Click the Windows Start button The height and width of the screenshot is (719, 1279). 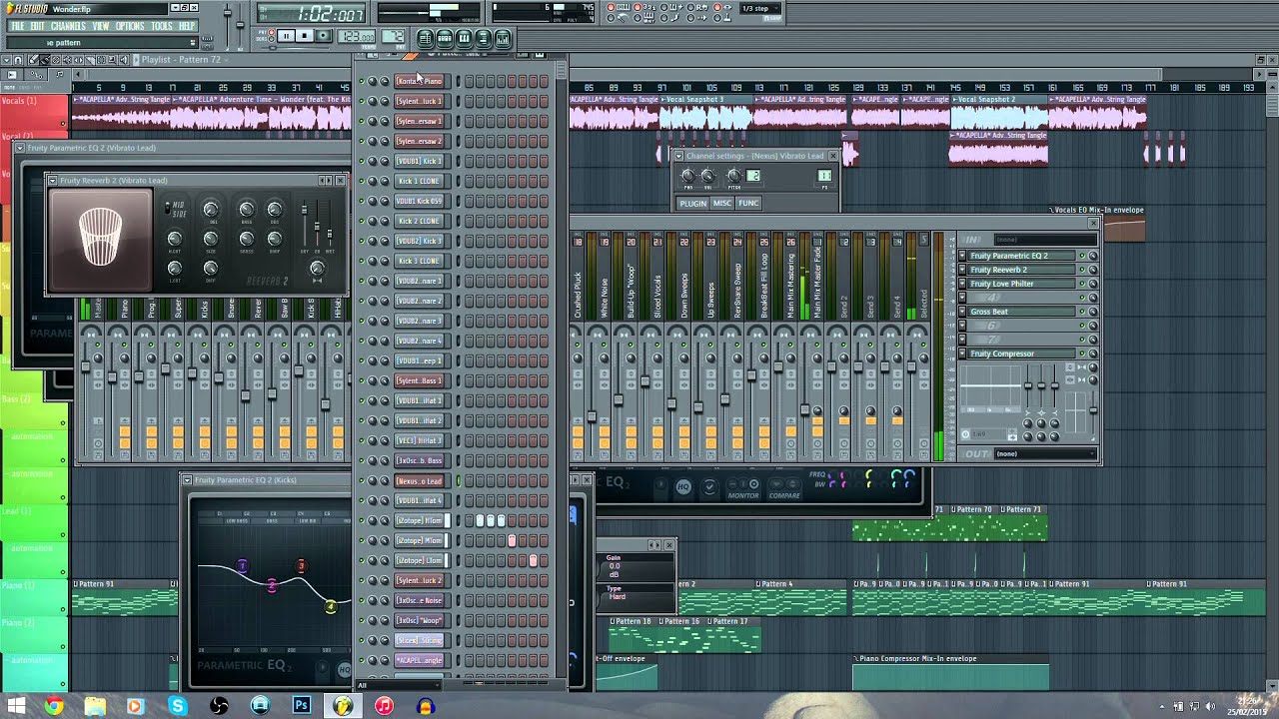[x=17, y=706]
